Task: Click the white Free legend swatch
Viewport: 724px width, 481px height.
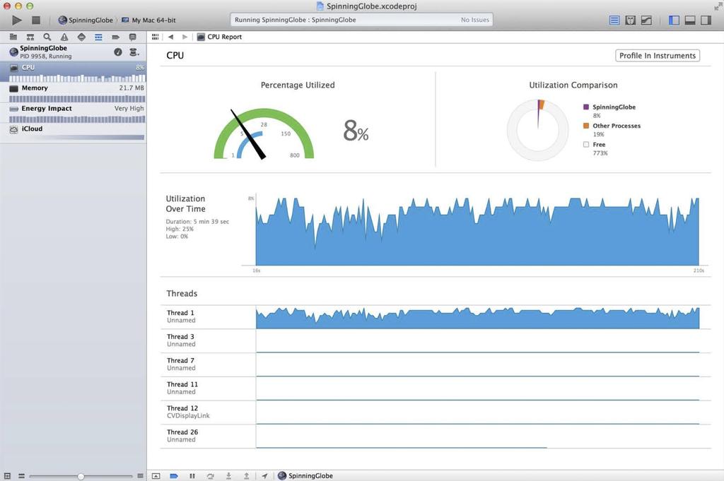Action: (586, 144)
